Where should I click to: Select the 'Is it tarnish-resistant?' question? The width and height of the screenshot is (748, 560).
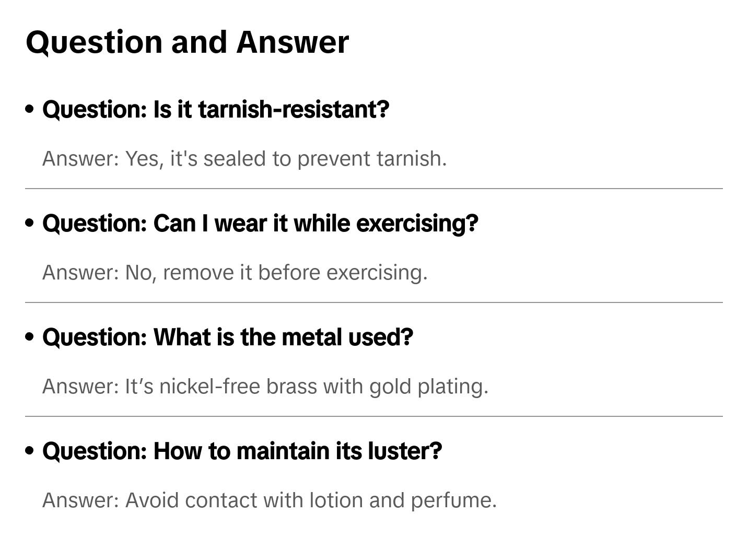(216, 110)
